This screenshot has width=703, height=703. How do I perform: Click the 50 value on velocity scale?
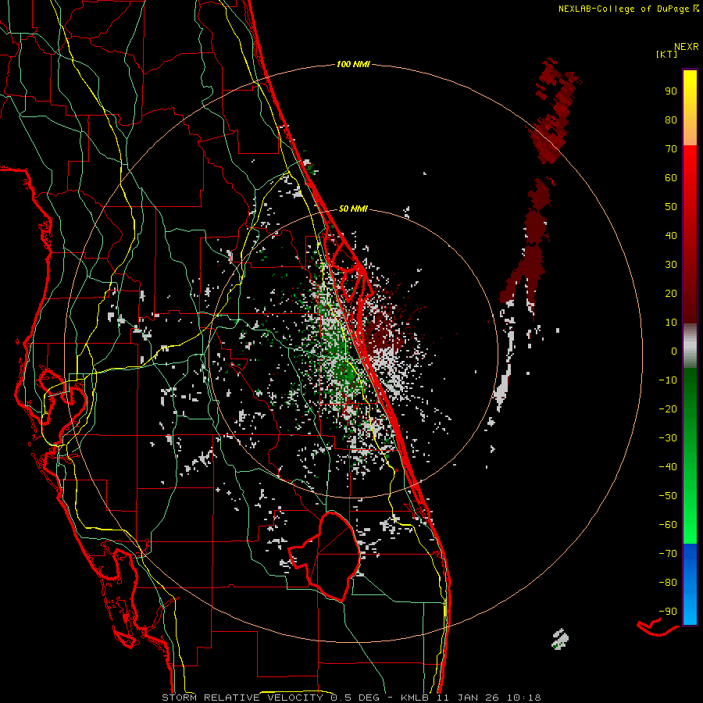671,207
